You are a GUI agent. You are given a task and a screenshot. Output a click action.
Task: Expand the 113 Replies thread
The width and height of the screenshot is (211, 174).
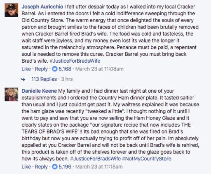(44, 79)
